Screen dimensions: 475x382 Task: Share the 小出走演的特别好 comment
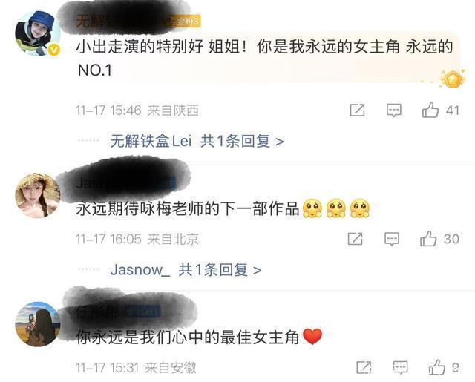coord(357,110)
